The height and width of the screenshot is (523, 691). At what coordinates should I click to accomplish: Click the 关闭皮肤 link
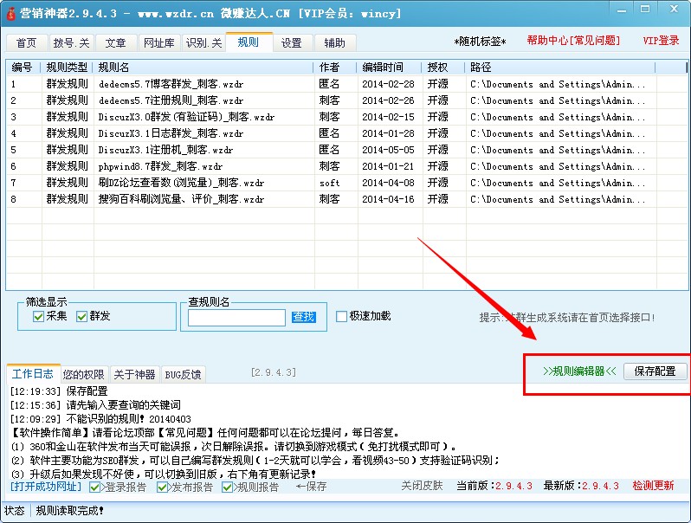tap(422, 486)
